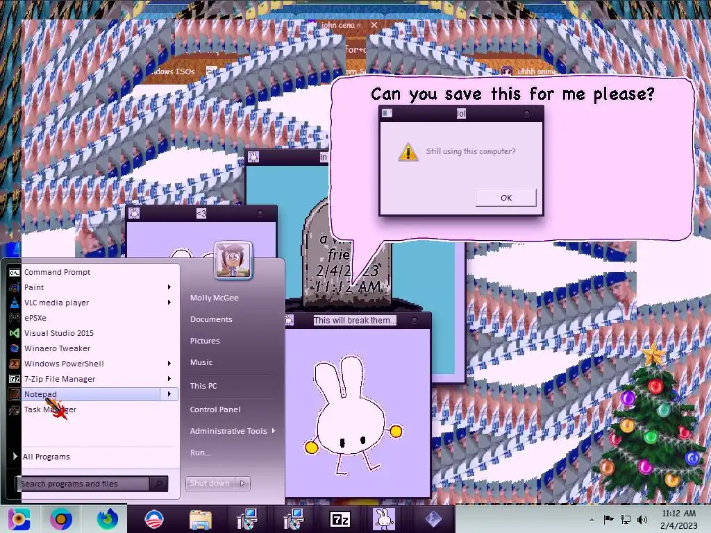Expand Administrative Tools submenu
Screen dimensions: 711x533
[x=233, y=431]
